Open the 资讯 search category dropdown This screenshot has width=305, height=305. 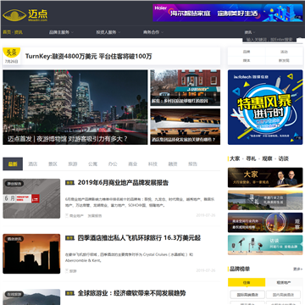pos(250,32)
